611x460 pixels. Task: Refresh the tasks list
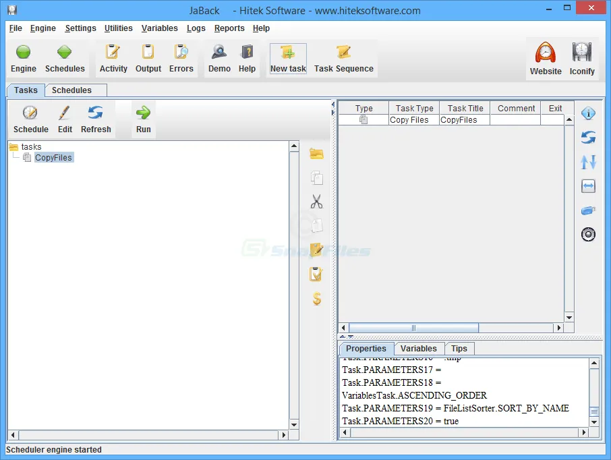click(x=96, y=119)
